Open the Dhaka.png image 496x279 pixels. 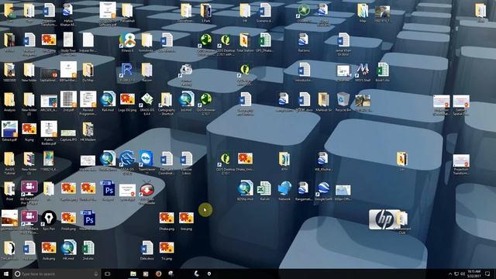pos(167,219)
